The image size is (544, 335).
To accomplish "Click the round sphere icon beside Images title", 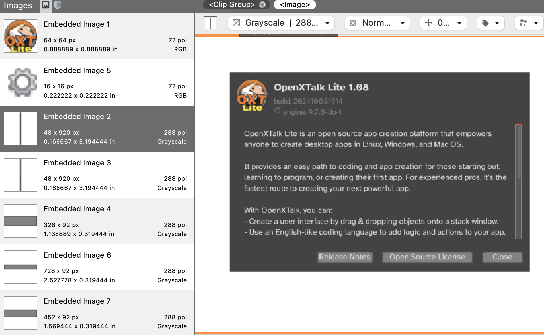I will [x=58, y=5].
